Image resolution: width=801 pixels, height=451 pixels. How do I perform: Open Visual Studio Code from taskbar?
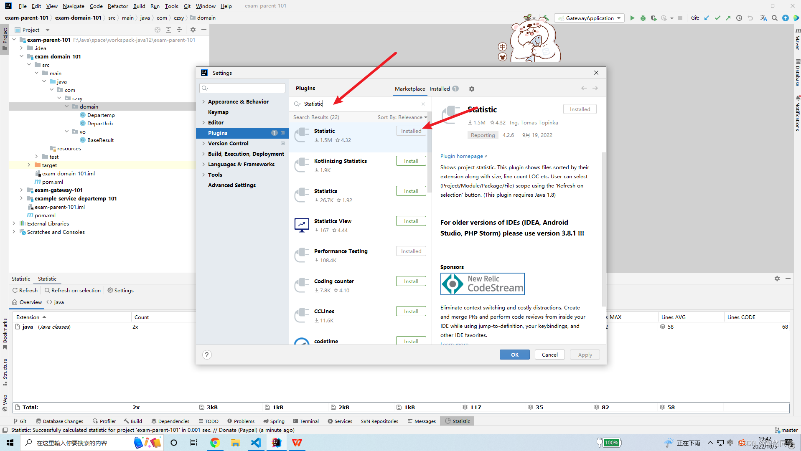(x=256, y=443)
